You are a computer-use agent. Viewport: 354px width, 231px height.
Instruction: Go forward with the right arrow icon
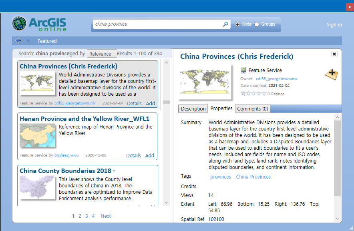point(28,41)
